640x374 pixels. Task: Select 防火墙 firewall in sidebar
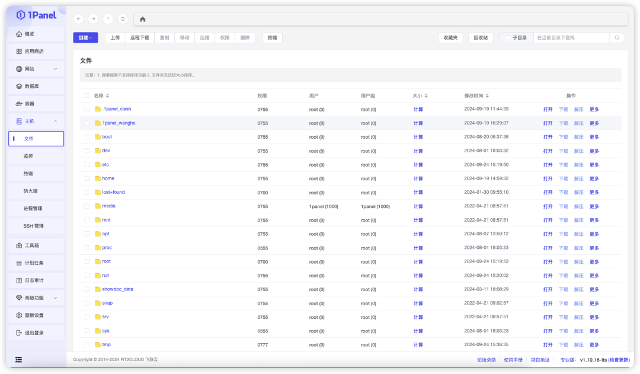click(x=36, y=191)
